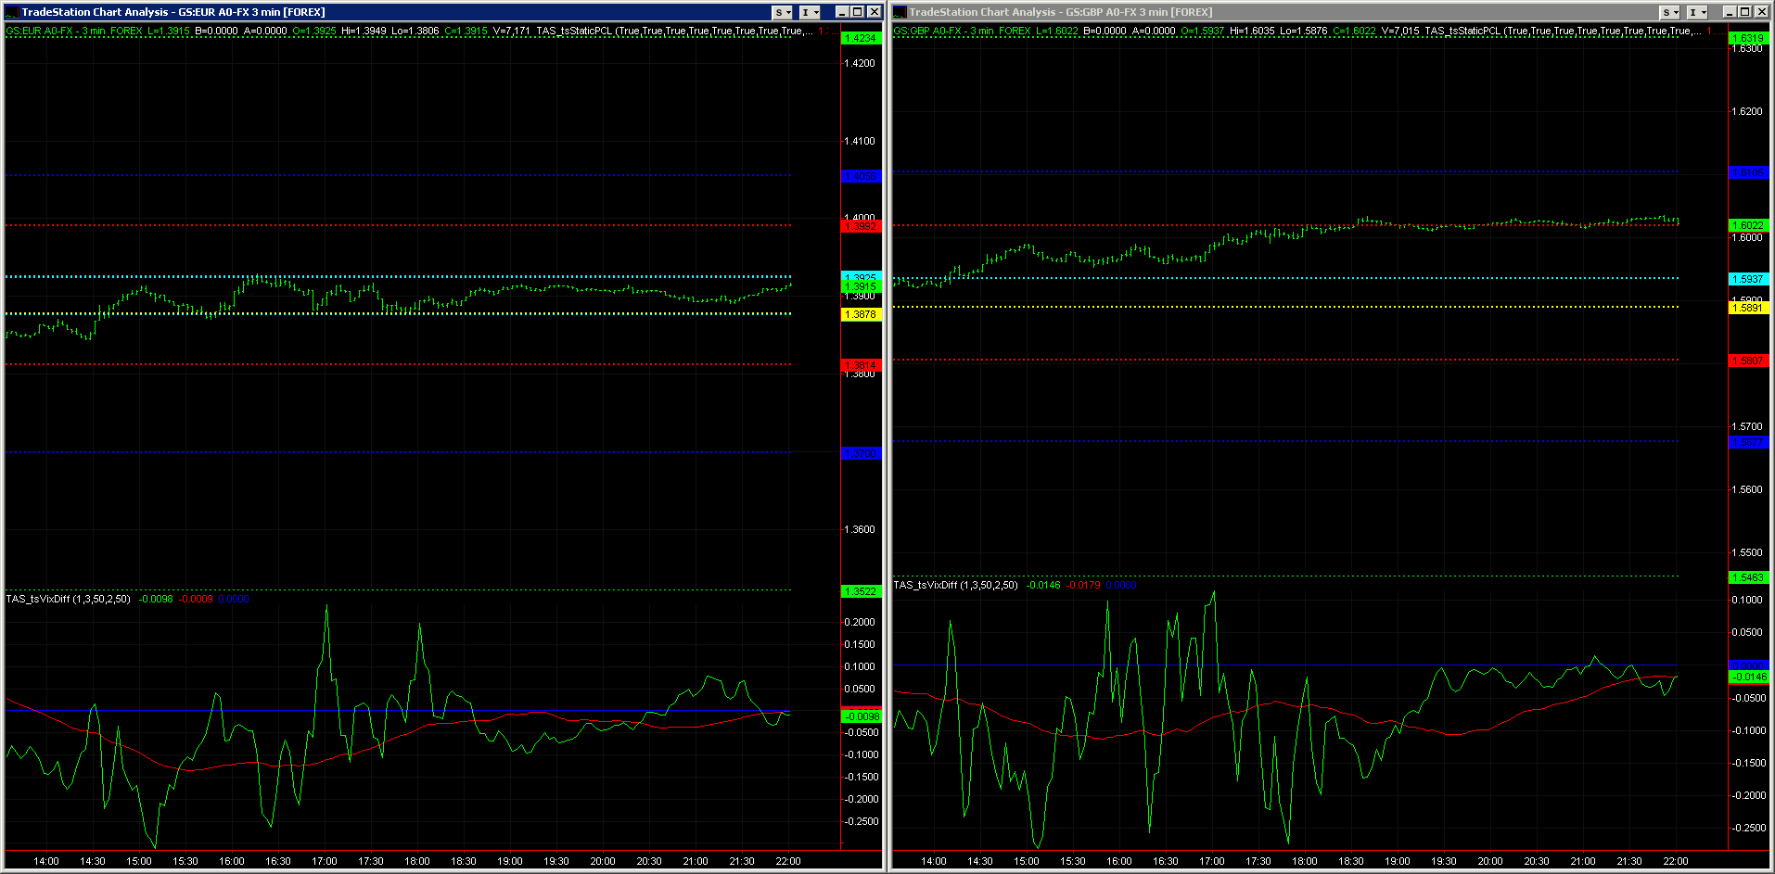Click the TAS_tsVixDiff label in the GBP chart
The width and height of the screenshot is (1775, 874).
(x=955, y=585)
